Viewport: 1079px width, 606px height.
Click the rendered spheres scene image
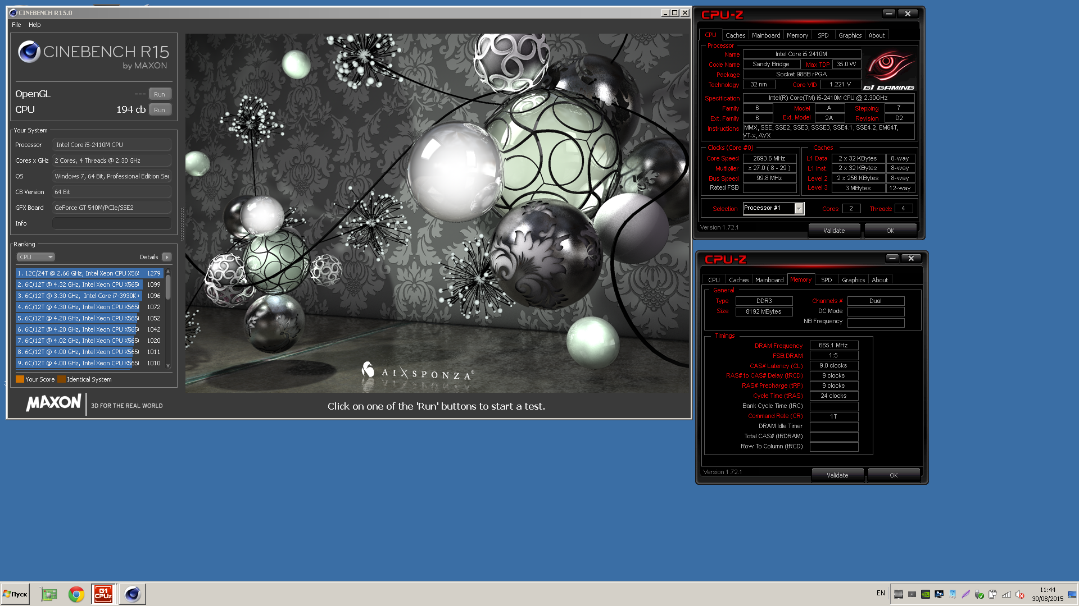pyautogui.click(x=437, y=213)
